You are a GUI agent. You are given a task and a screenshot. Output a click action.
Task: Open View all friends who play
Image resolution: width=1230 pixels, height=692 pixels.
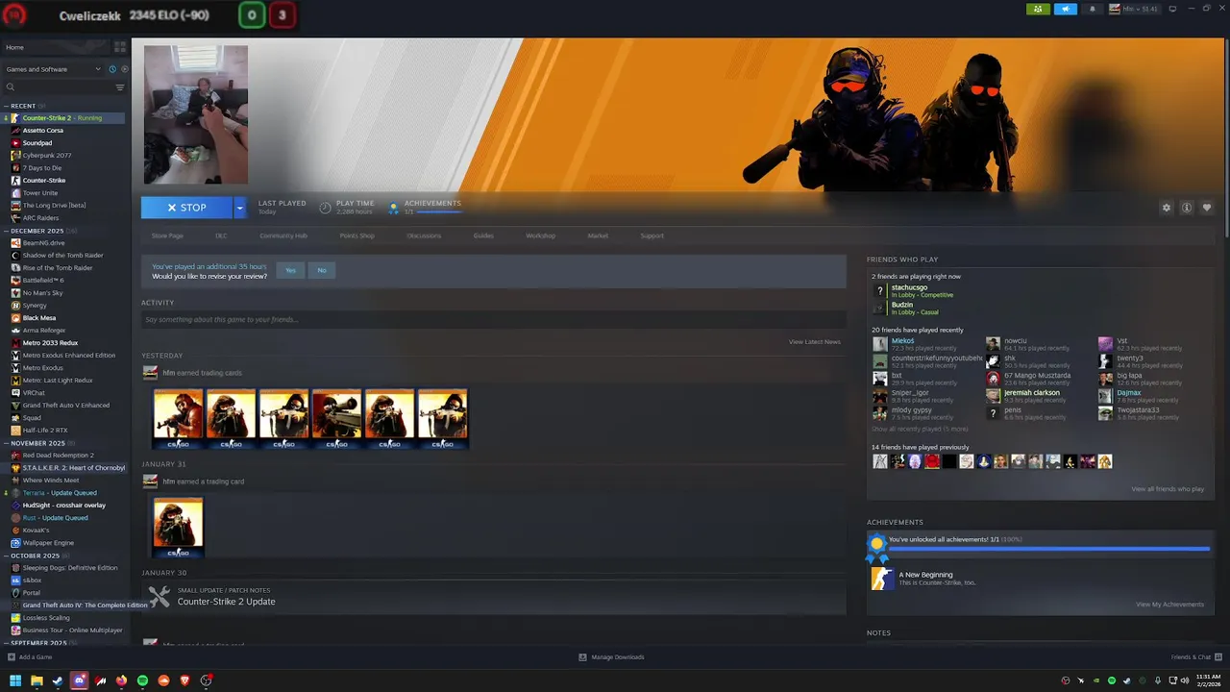[1168, 489]
